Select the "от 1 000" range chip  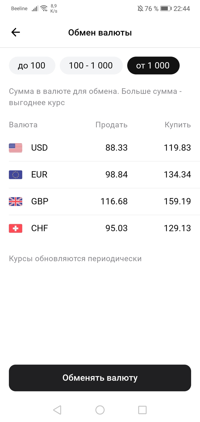click(153, 65)
